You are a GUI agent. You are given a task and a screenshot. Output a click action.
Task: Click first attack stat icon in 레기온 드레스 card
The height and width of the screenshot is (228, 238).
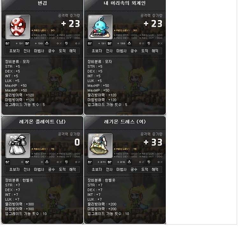coord(90,162)
